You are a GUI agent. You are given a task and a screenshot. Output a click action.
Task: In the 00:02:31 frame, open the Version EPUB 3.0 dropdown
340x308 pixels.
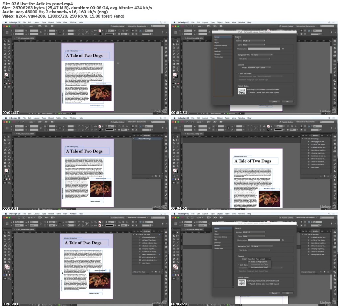[x=254, y=41]
